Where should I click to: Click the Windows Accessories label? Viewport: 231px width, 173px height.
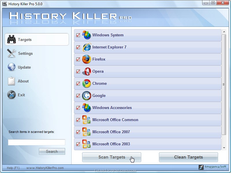(112, 108)
